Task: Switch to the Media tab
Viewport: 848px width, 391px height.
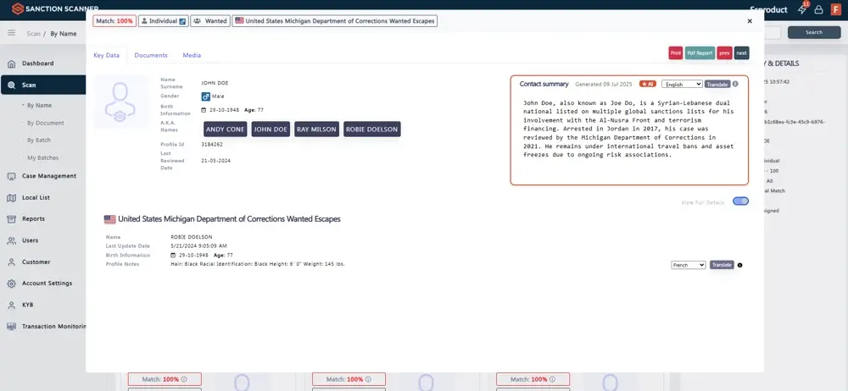Action: (x=192, y=55)
